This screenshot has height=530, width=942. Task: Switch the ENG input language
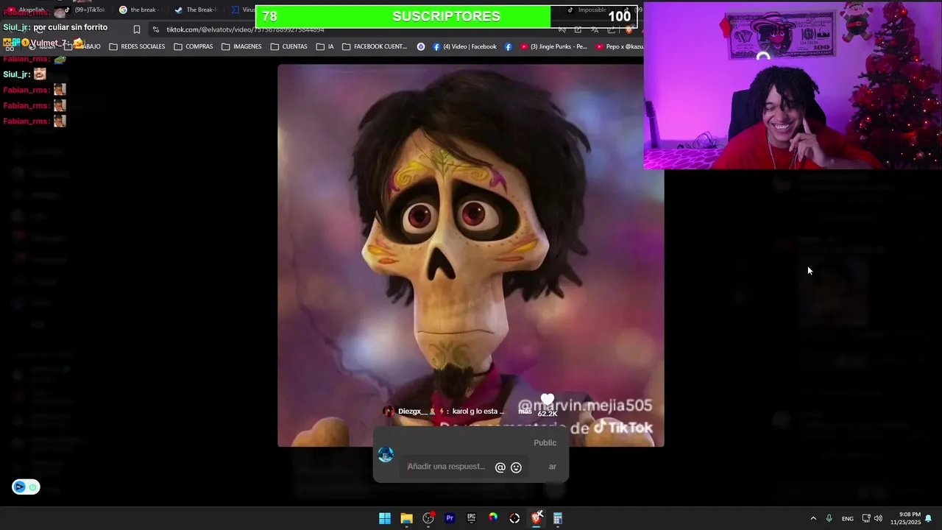pos(848,518)
